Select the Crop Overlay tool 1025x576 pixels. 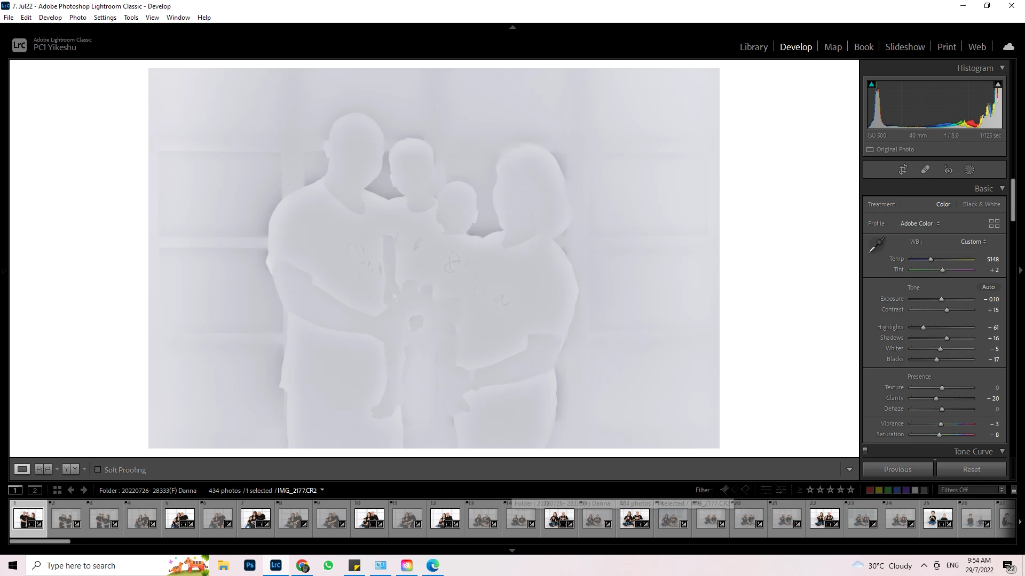coord(903,170)
